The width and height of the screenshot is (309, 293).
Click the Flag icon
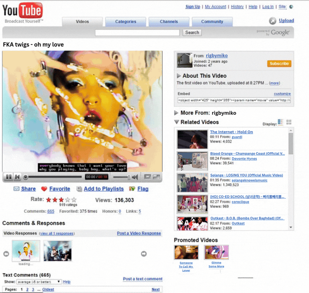coord(132,189)
